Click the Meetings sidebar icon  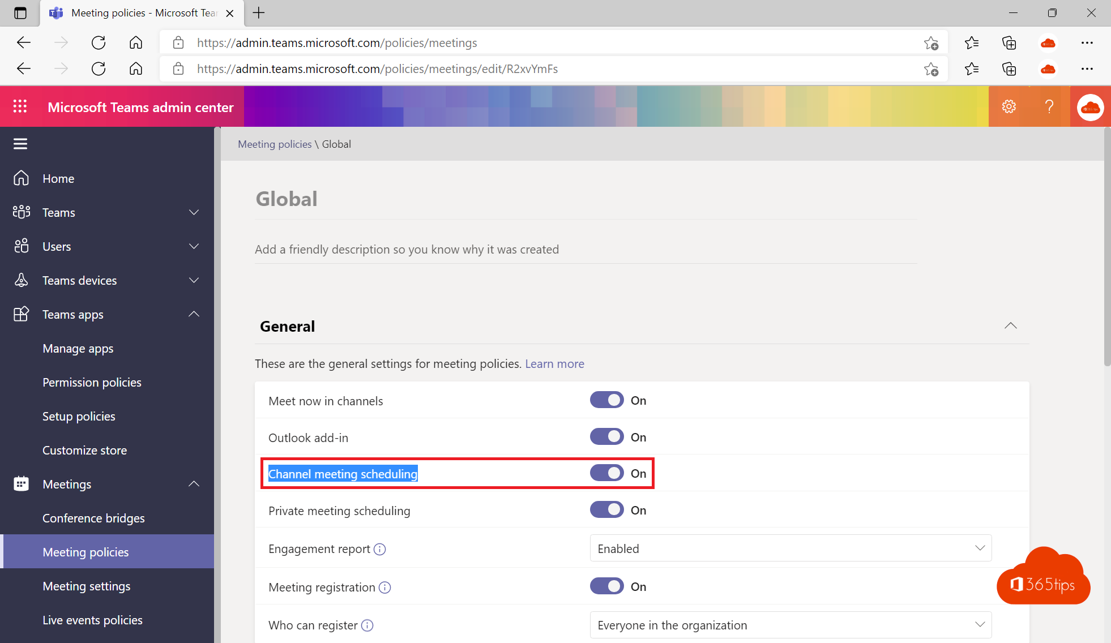(x=21, y=483)
